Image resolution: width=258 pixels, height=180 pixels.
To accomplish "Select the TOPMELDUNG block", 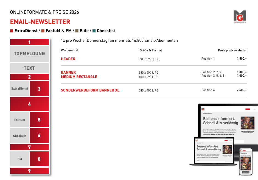I will tap(29, 54).
